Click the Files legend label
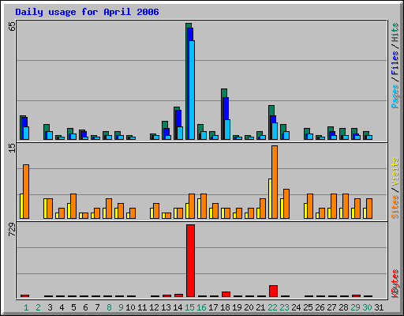The height and width of the screenshot is (316, 404). (x=395, y=63)
